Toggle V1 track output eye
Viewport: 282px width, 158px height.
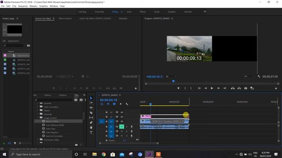(122, 121)
